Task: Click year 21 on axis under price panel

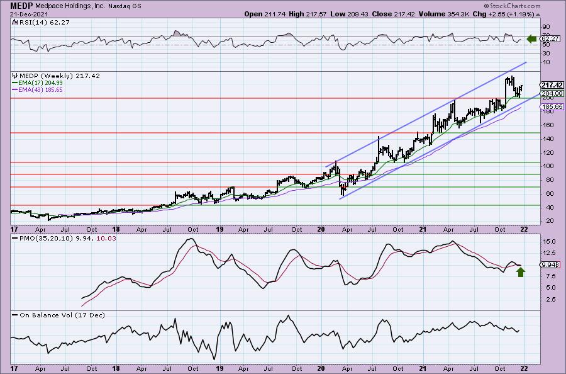Action: [x=423, y=229]
